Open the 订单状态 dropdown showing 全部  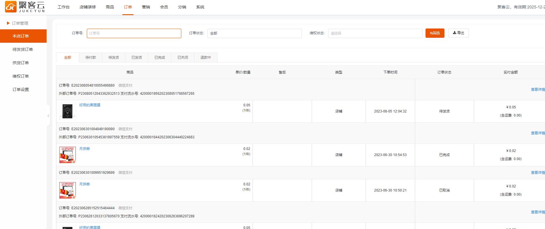[255, 33]
